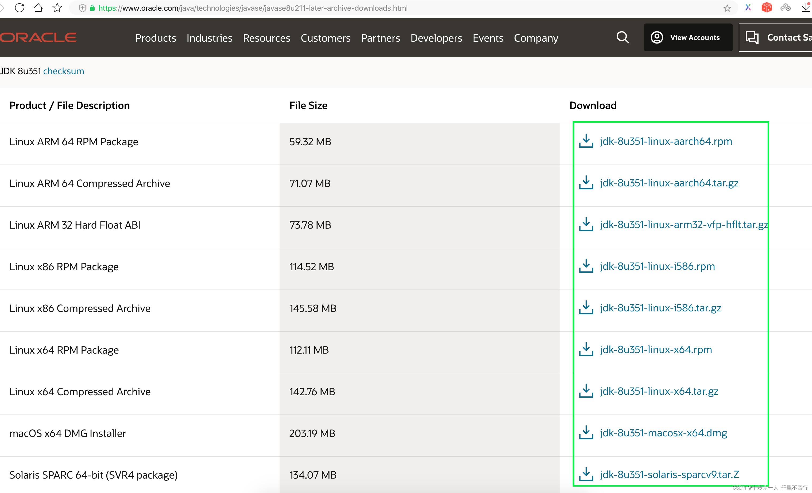Viewport: 812px width, 493px height.
Task: Select 'Linux ARM 64 RPM Package' text
Action: click(74, 142)
